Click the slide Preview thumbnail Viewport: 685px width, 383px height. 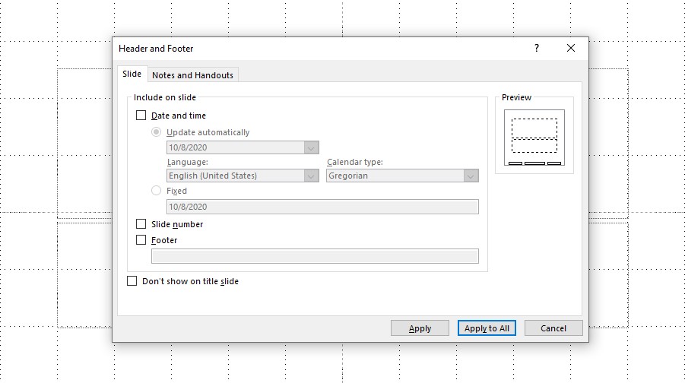click(534, 138)
